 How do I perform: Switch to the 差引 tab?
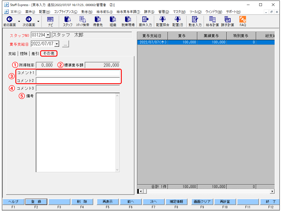35,54
